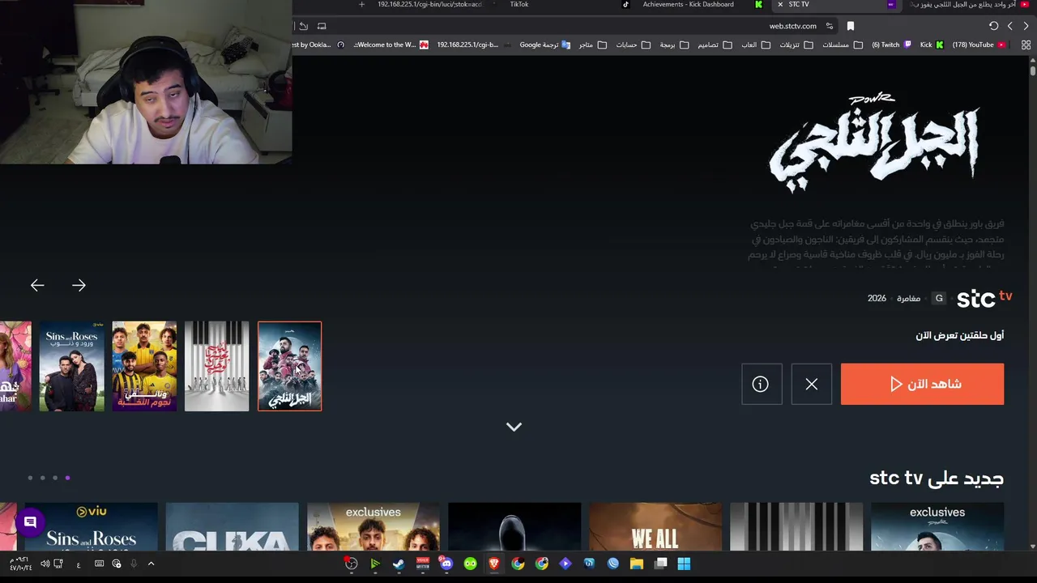Switch to the 192.168.225.1 router tab
Screen dimensions: 1037x583
[429, 4]
